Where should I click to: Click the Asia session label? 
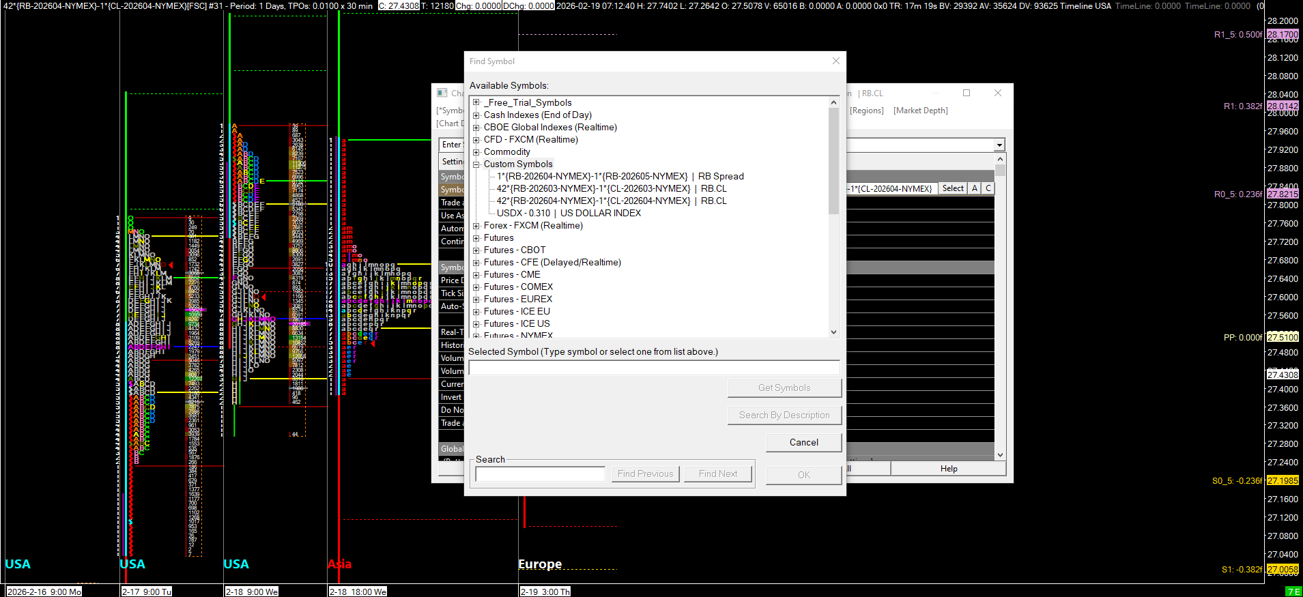(x=339, y=564)
